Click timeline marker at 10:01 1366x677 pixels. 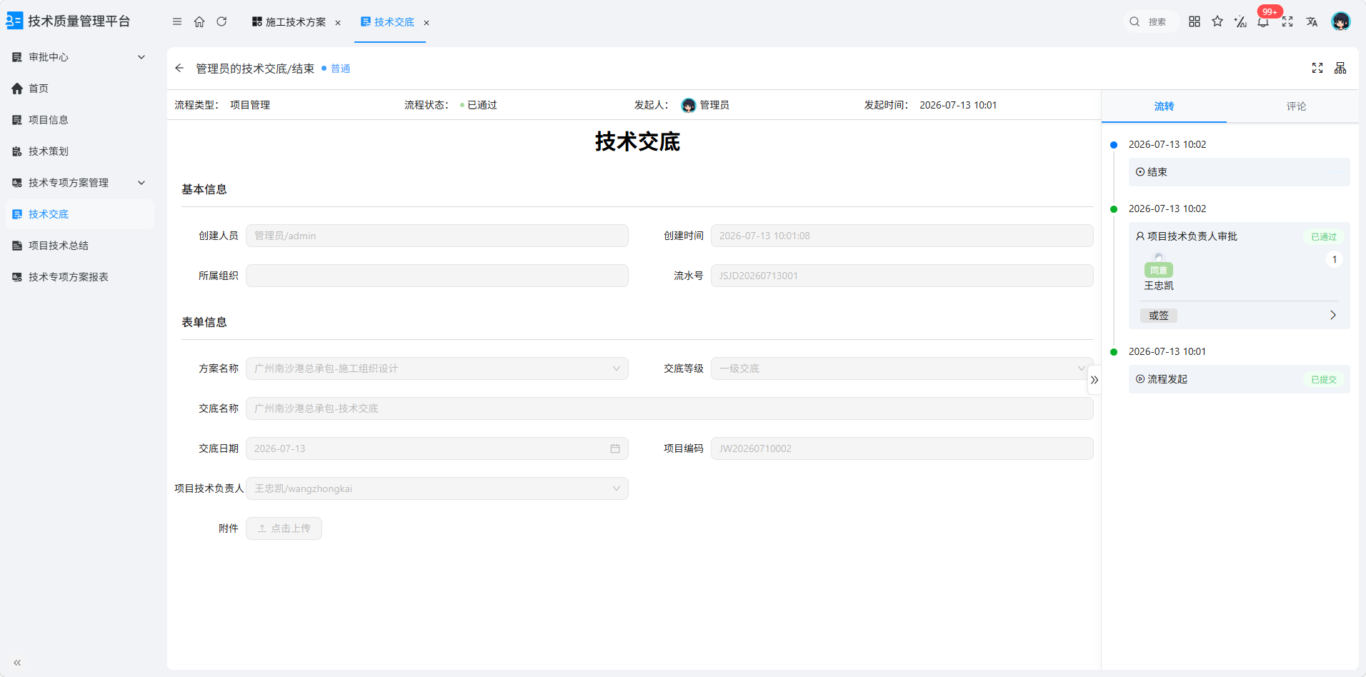pos(1114,352)
